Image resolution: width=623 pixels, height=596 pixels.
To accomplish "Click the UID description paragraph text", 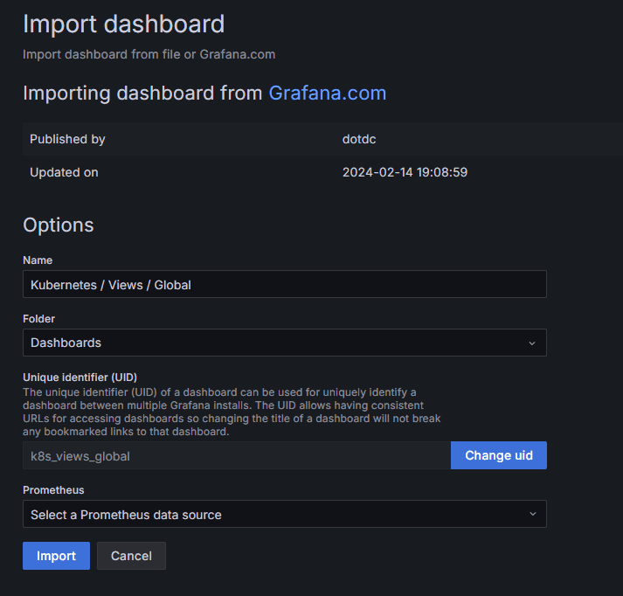I will [232, 412].
